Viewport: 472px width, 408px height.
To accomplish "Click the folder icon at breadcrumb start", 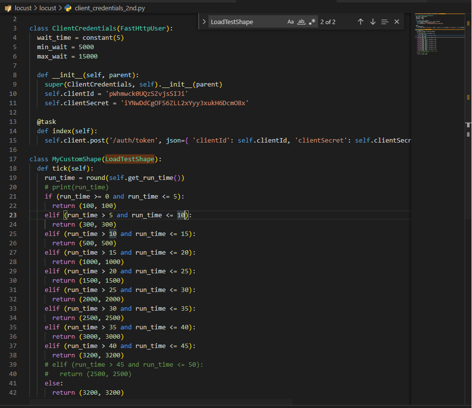I will tap(7, 8).
